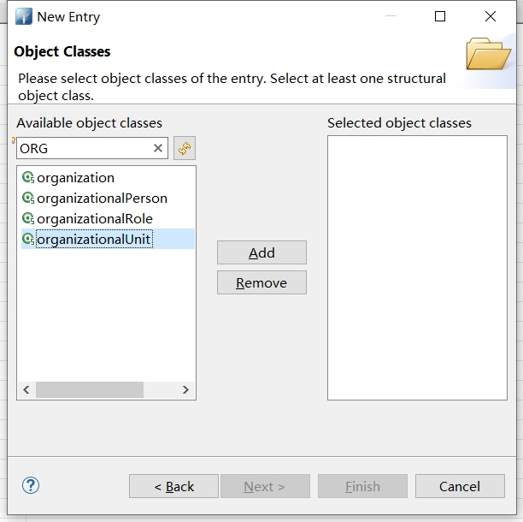Viewport: 523px width, 522px height.
Task: Click the Finish button
Action: click(x=362, y=486)
